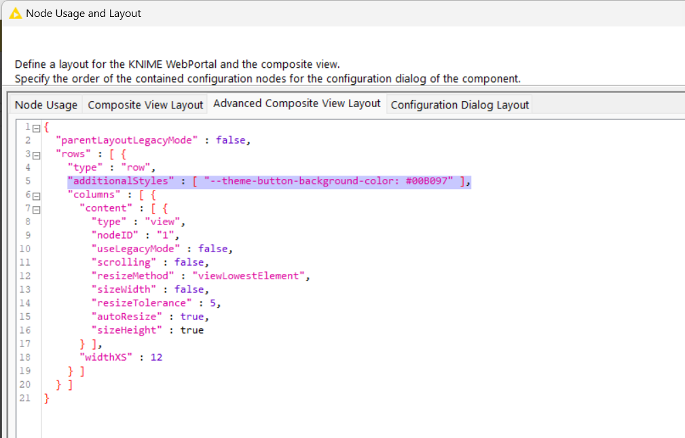This screenshot has width=685, height=438.
Task: Click the highlighted "additionalStyles" key
Action: [x=121, y=180]
